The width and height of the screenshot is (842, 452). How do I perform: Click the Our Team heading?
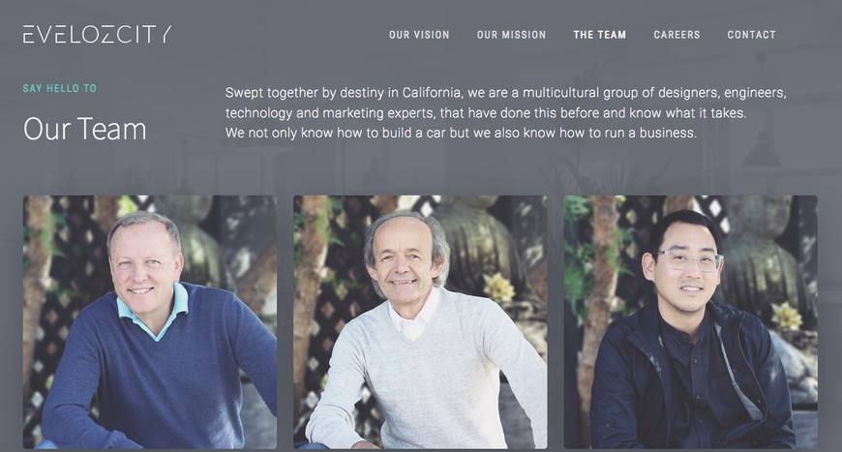pos(85,130)
